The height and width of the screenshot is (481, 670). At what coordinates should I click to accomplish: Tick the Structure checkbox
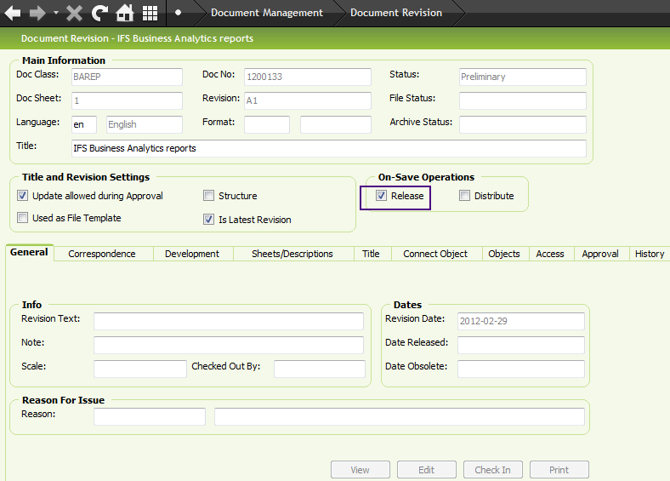click(208, 196)
